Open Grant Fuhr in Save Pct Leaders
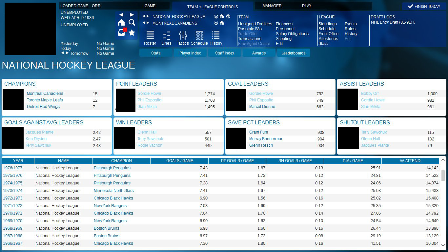Viewport: 448px width, 252px height. pyautogui.click(x=259, y=132)
